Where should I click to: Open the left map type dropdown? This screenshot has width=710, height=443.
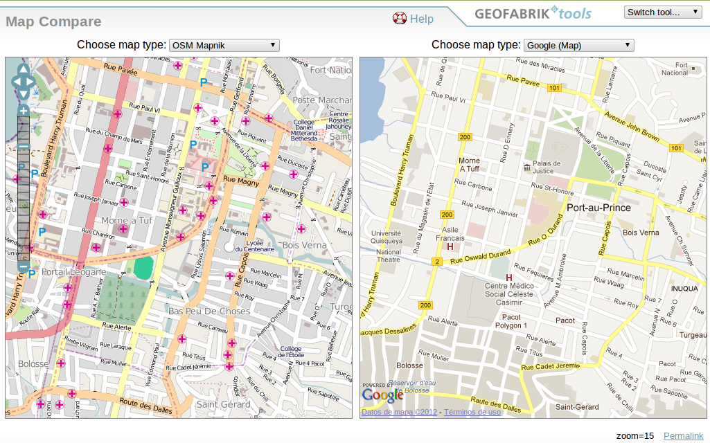[224, 46]
